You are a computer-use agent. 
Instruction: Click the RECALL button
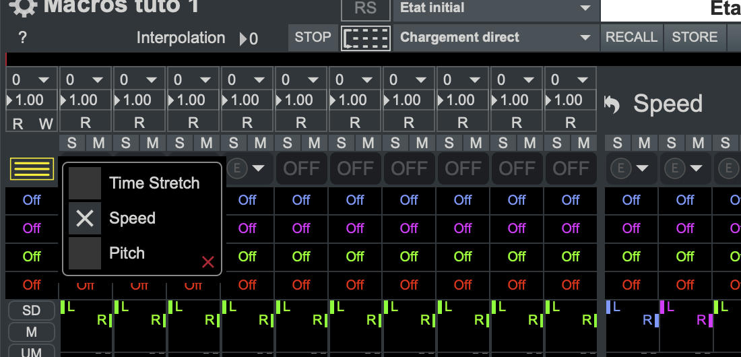[x=631, y=37]
